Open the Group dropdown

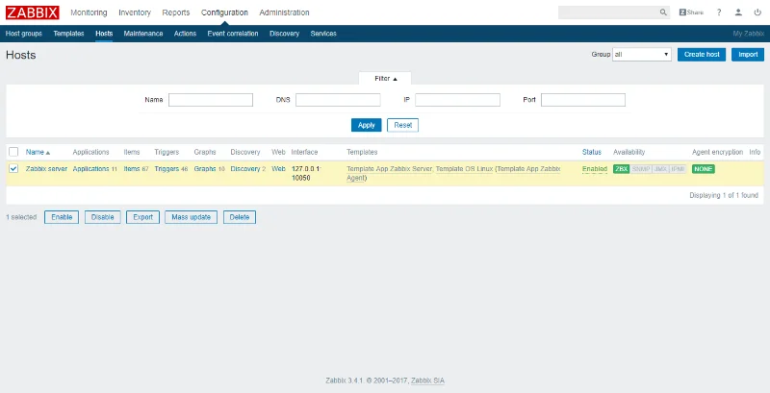[642, 55]
